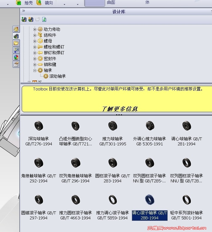Click the Add to Library icon
The height and width of the screenshot is (232, 212).
[x=24, y=19]
